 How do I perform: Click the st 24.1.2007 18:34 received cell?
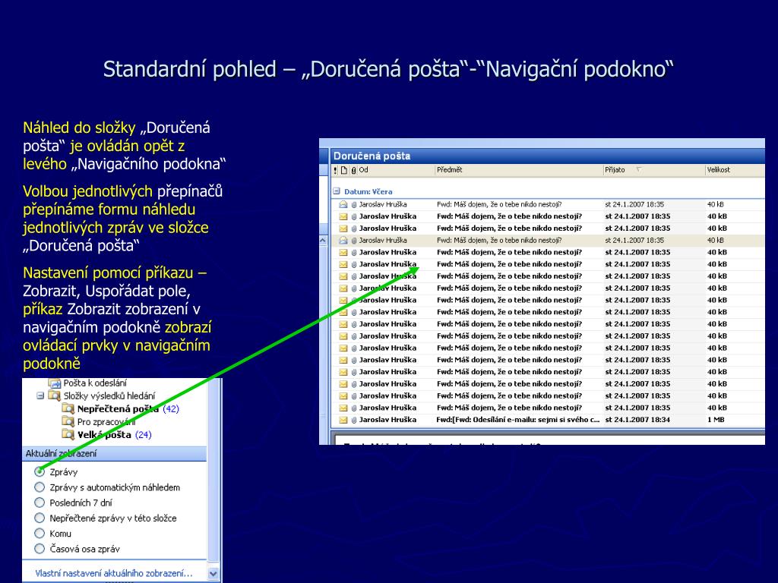[x=637, y=420]
